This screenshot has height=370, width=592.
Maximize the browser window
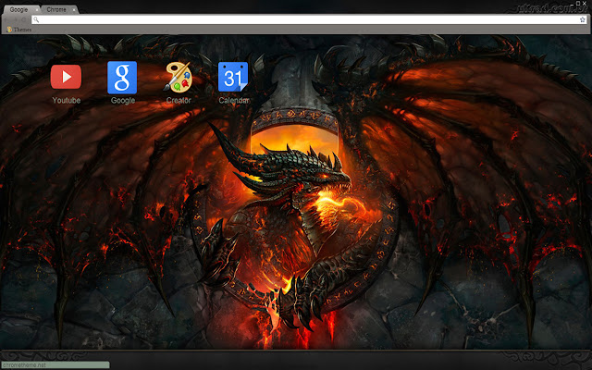[x=578, y=4]
